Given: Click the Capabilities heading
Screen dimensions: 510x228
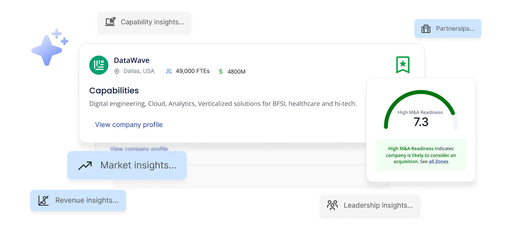Looking at the screenshot, I should point(114,91).
